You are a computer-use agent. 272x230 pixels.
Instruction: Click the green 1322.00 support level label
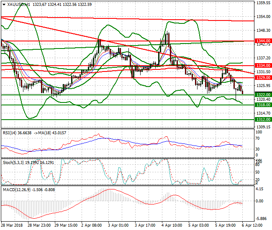coord(264,95)
